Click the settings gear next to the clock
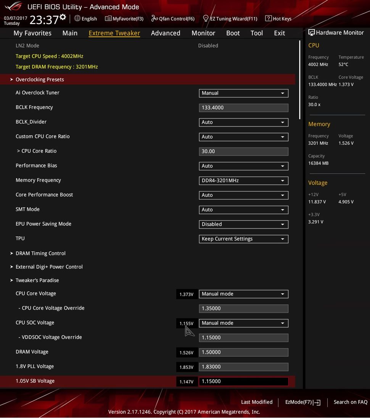370x418 pixels. point(63,17)
